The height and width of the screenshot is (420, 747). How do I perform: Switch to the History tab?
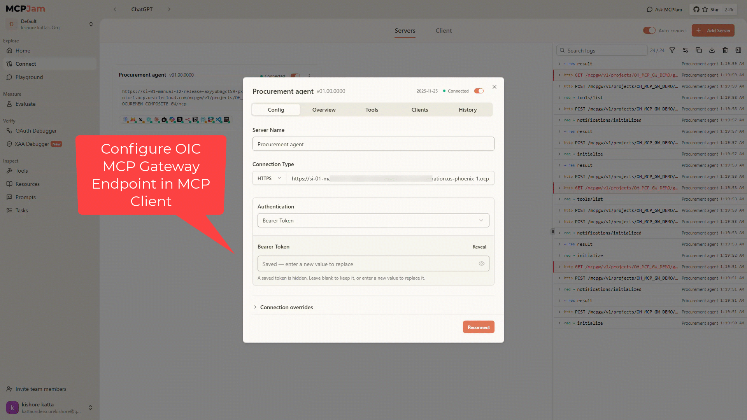pos(468,110)
